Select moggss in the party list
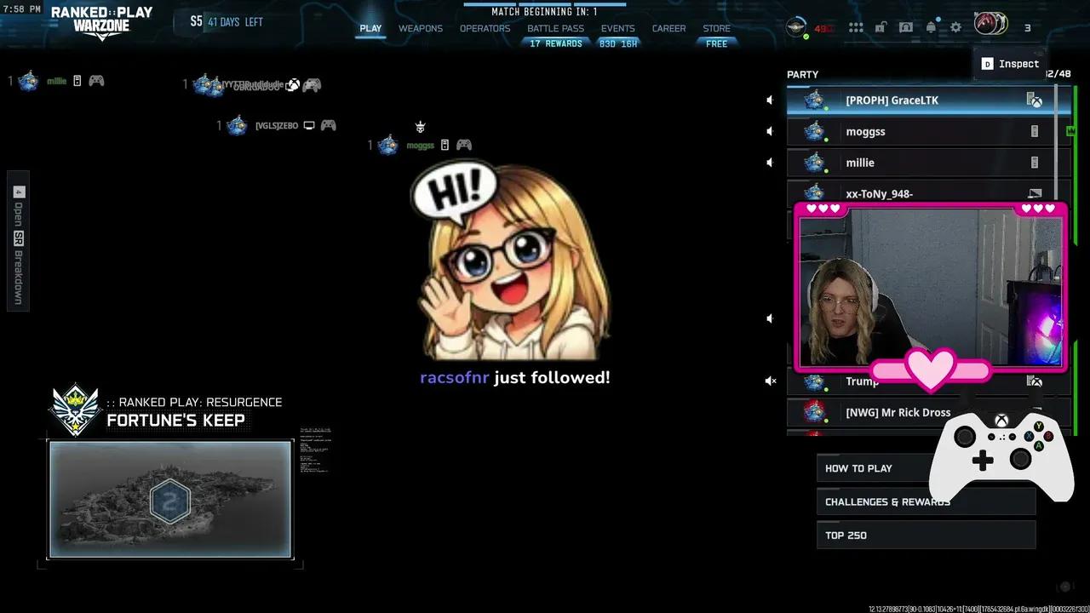Screen dimensions: 1090x613 [x=927, y=132]
